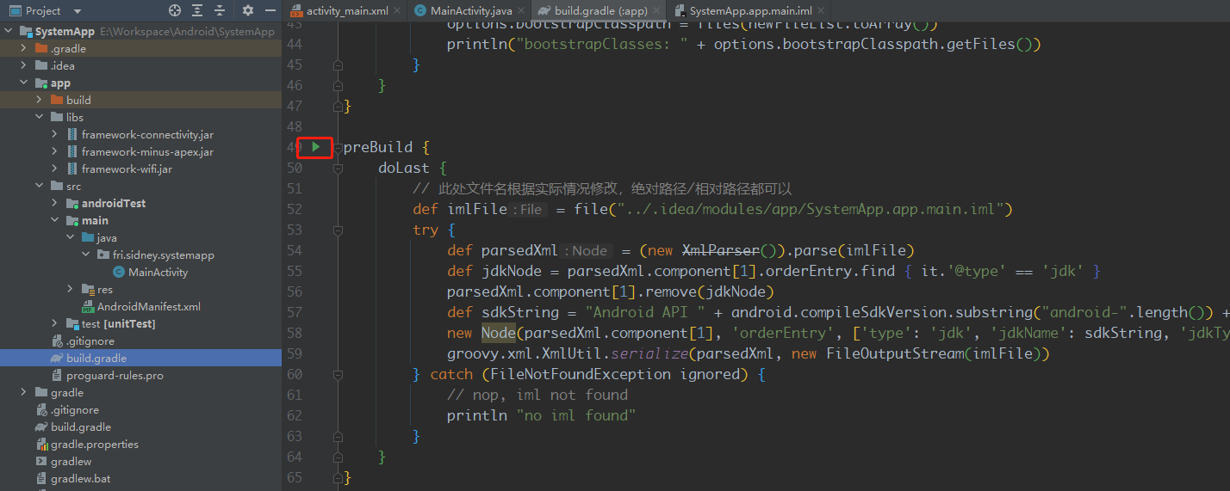
Task: Run the preBuild Gradle task from gutter
Action: (x=316, y=147)
